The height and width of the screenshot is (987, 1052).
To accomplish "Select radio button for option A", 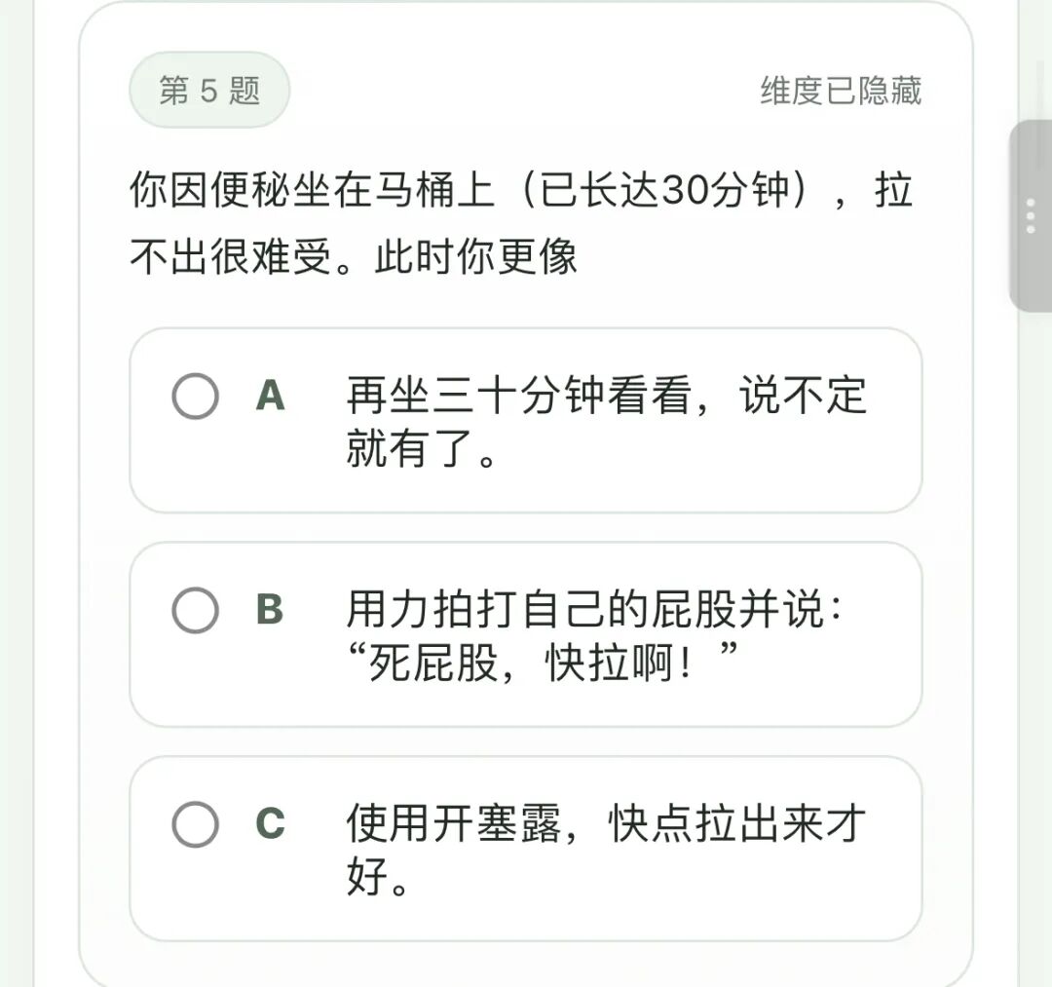I will [195, 397].
